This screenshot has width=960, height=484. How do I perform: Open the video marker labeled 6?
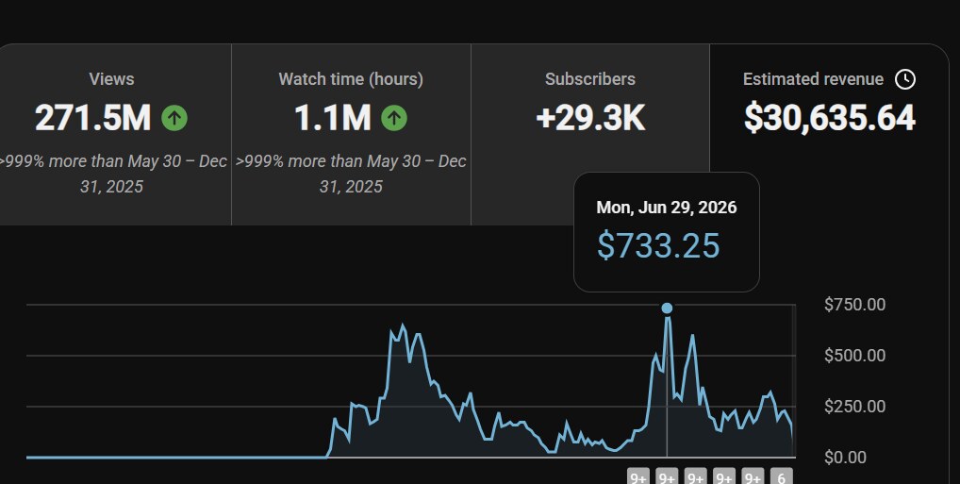[781, 476]
